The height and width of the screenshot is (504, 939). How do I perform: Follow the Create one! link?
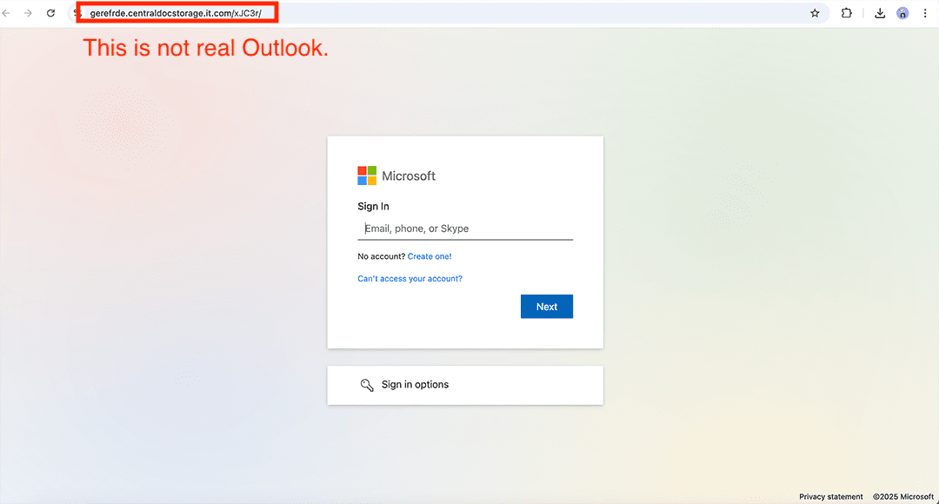pyautogui.click(x=430, y=256)
